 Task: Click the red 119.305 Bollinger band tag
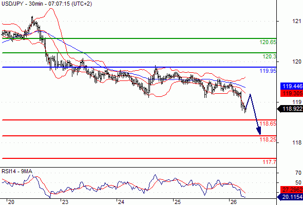point(292,93)
